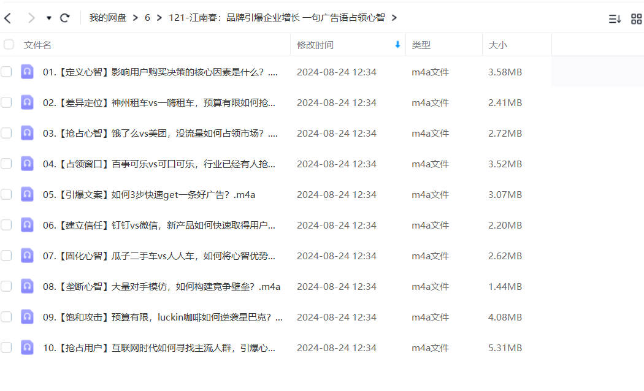The width and height of the screenshot is (644, 391).
Task: Click the 2.20MB size value
Action: coord(505,226)
